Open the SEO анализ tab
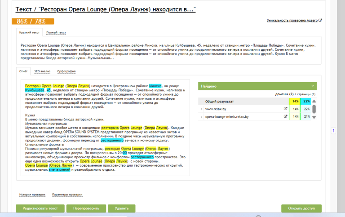This screenshot has width=345, height=217. pyautogui.click(x=42, y=71)
